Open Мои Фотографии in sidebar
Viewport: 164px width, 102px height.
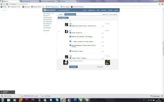point(48,18)
